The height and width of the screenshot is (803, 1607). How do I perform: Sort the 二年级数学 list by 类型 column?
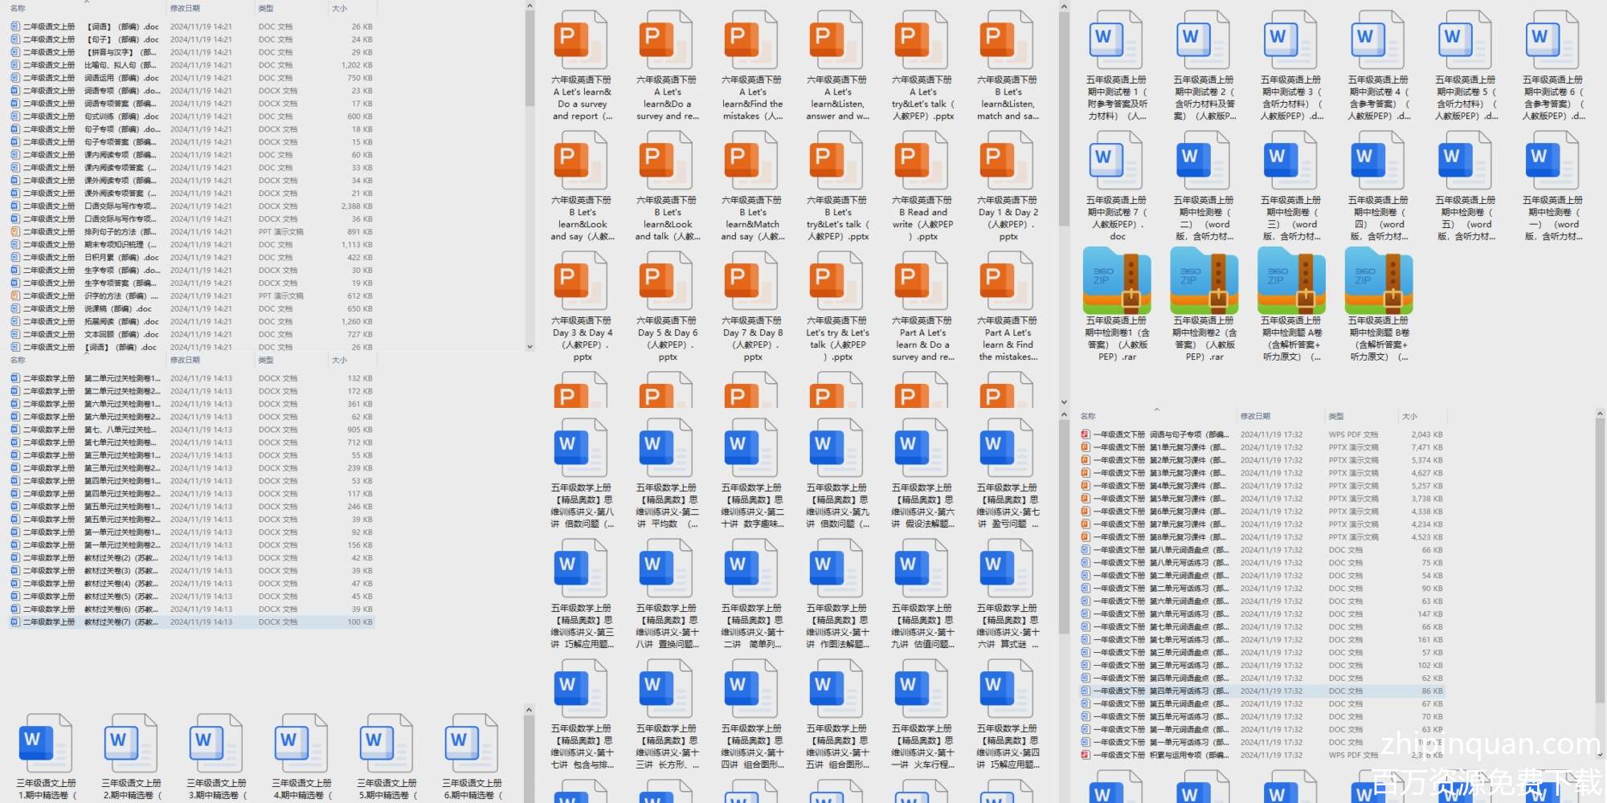click(266, 360)
